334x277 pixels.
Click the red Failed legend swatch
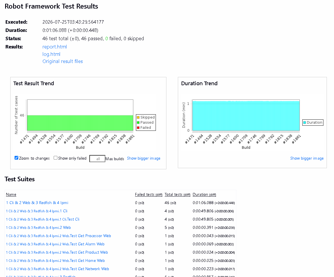pyautogui.click(x=138, y=128)
